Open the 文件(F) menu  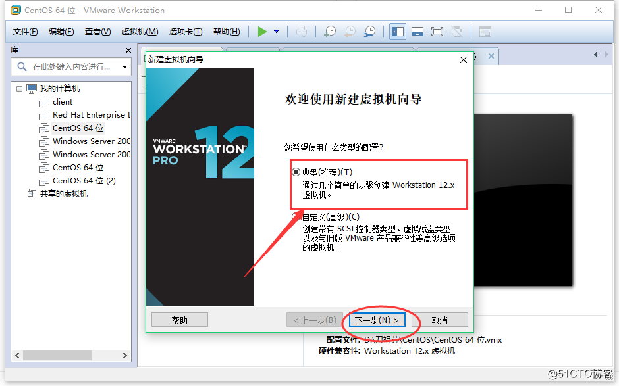(x=25, y=32)
